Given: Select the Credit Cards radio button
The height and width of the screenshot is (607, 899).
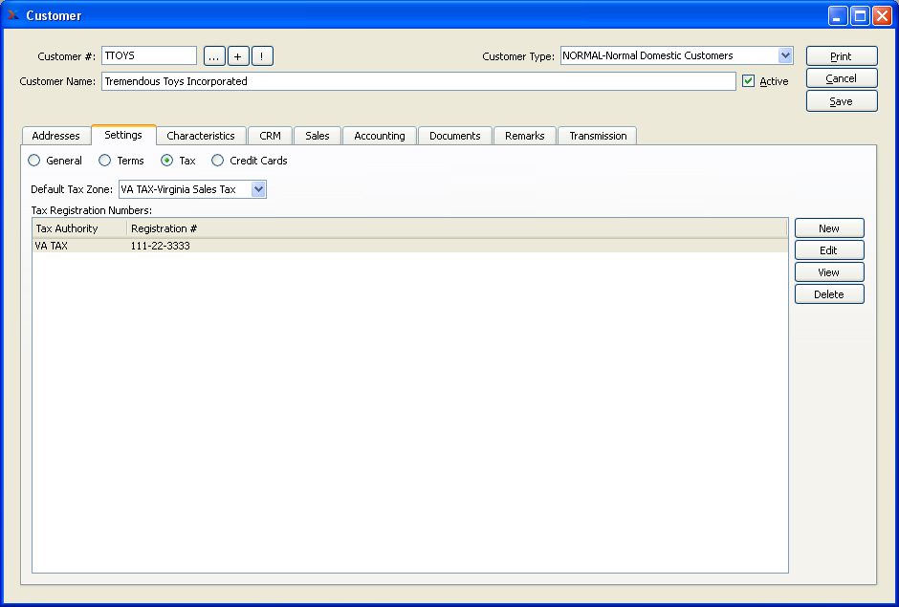Looking at the screenshot, I should point(217,161).
